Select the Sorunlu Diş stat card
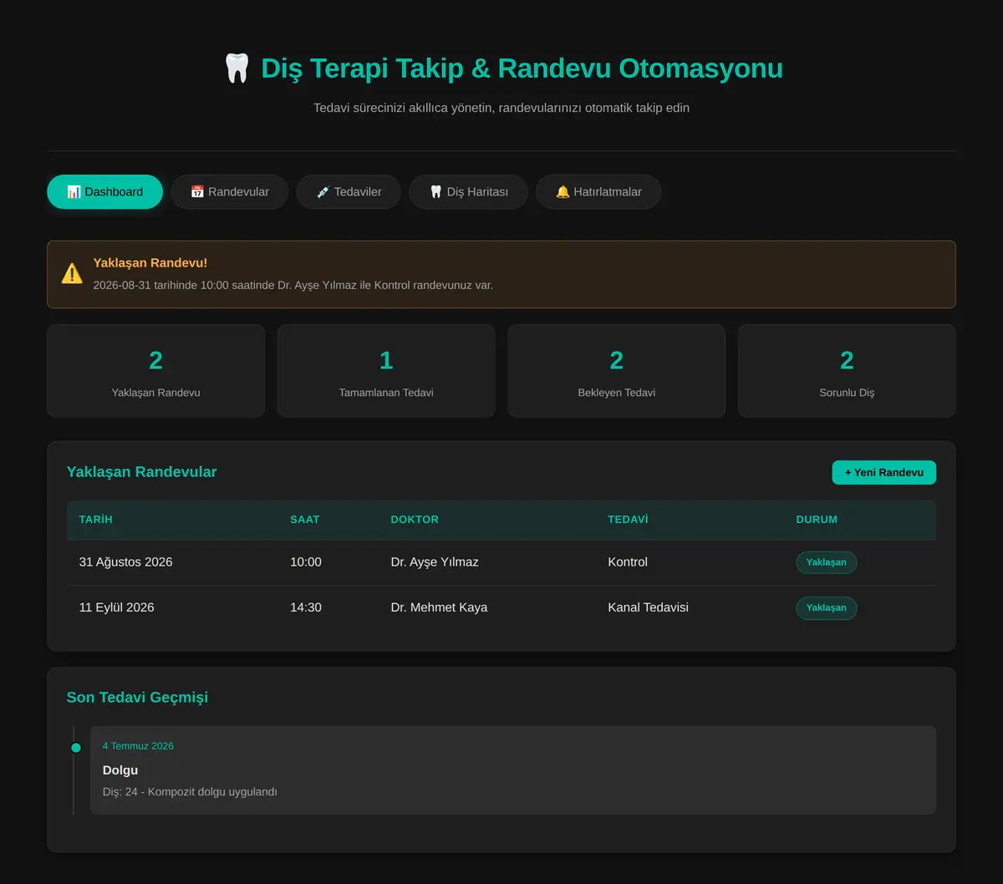Viewport: 1003px width, 884px height. tap(847, 371)
